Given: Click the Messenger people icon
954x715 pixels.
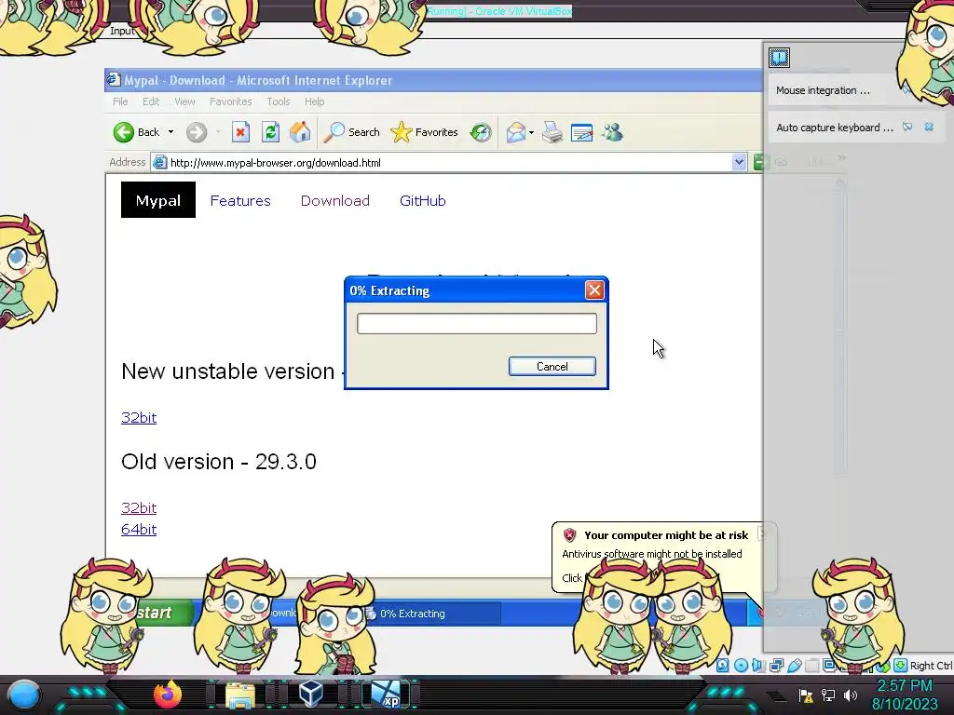Looking at the screenshot, I should click(613, 132).
